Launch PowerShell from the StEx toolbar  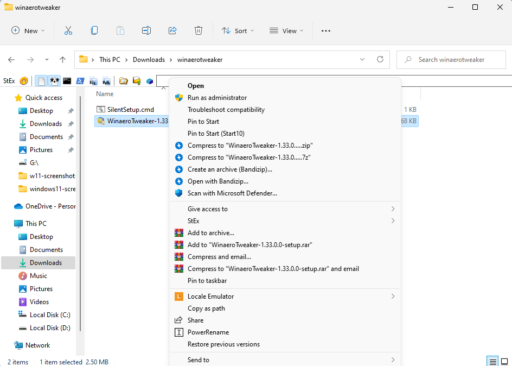click(x=80, y=81)
